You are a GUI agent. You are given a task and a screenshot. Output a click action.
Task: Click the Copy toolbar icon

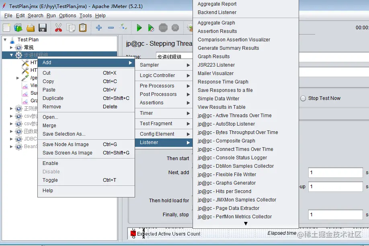tap(71, 28)
